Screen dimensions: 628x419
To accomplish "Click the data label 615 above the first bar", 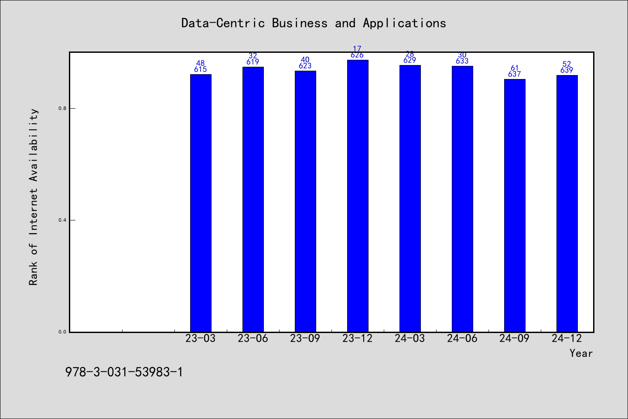I will [x=201, y=69].
